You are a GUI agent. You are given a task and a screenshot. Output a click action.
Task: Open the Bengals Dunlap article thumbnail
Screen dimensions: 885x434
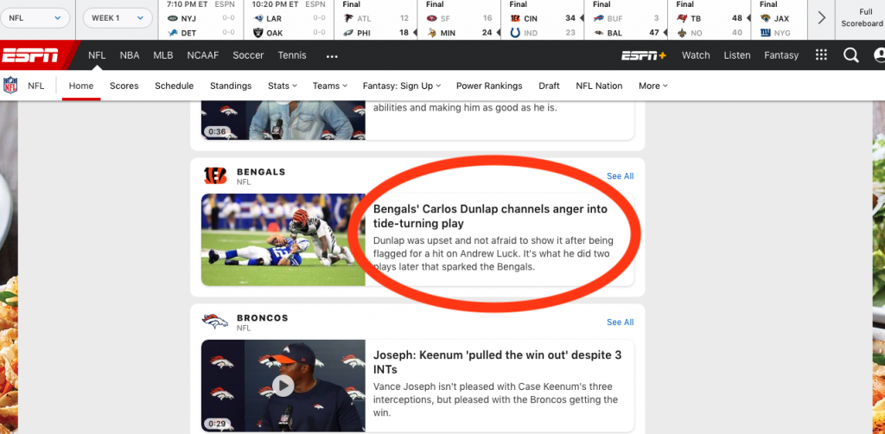pyautogui.click(x=283, y=239)
